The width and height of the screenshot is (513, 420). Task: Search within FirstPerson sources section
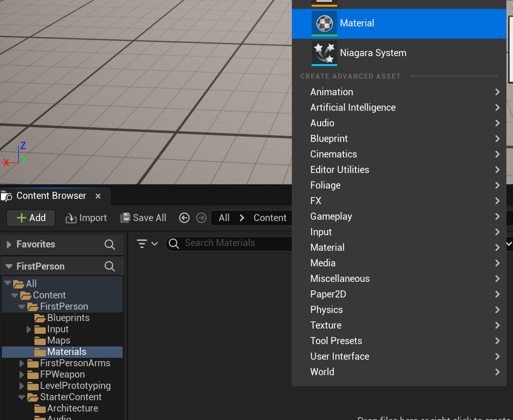109,266
